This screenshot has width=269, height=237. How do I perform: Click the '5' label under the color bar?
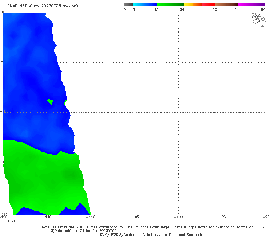pos(134,10)
